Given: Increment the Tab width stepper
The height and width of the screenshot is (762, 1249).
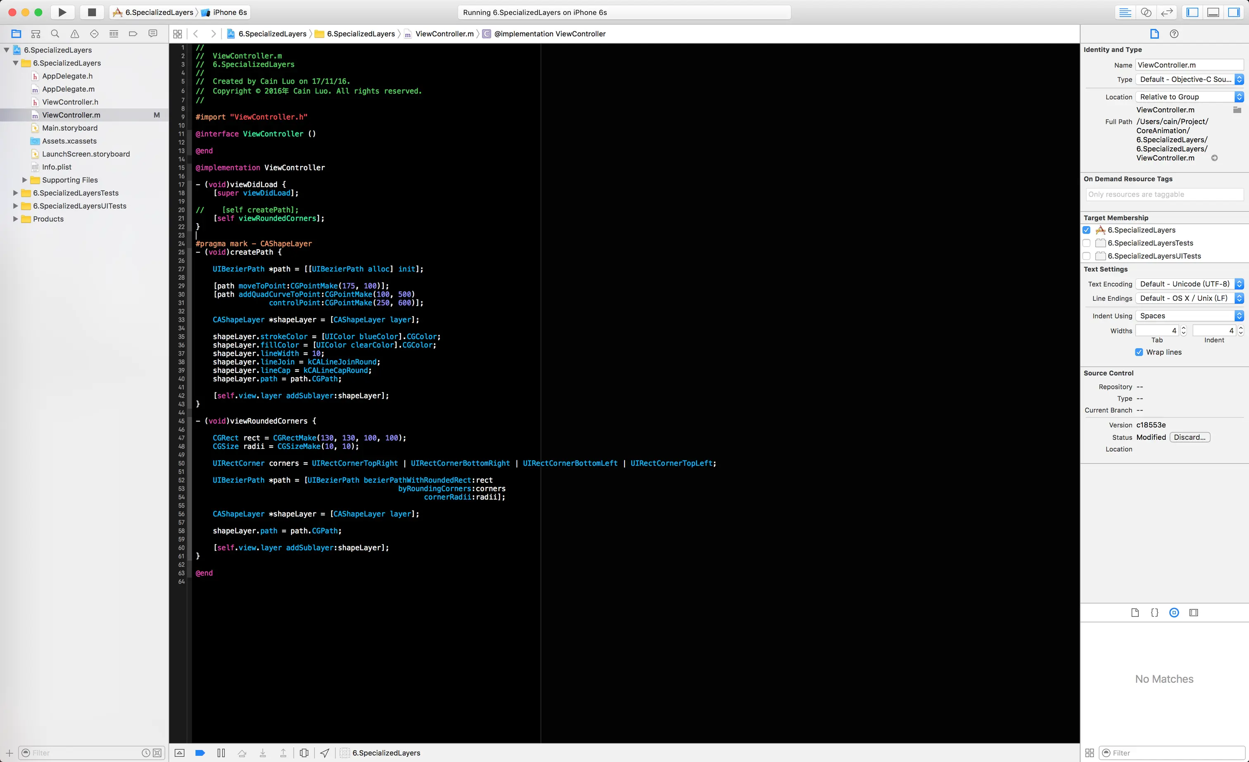Looking at the screenshot, I should [x=1184, y=328].
